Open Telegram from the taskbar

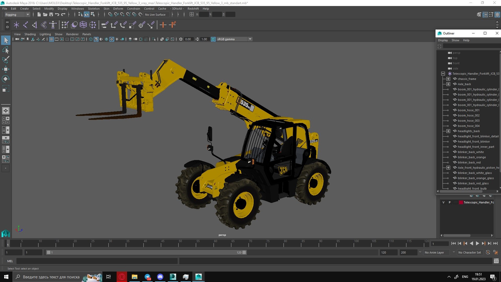coord(147,277)
